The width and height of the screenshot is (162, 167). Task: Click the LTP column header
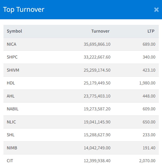pos(151,31)
